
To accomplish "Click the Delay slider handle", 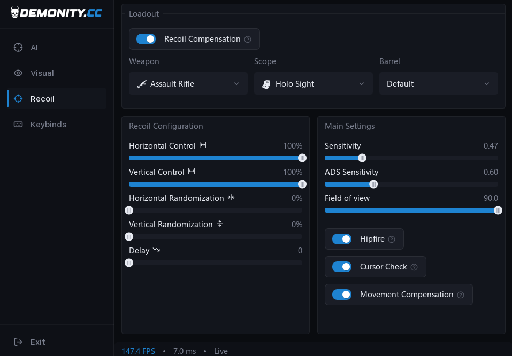I will (129, 262).
